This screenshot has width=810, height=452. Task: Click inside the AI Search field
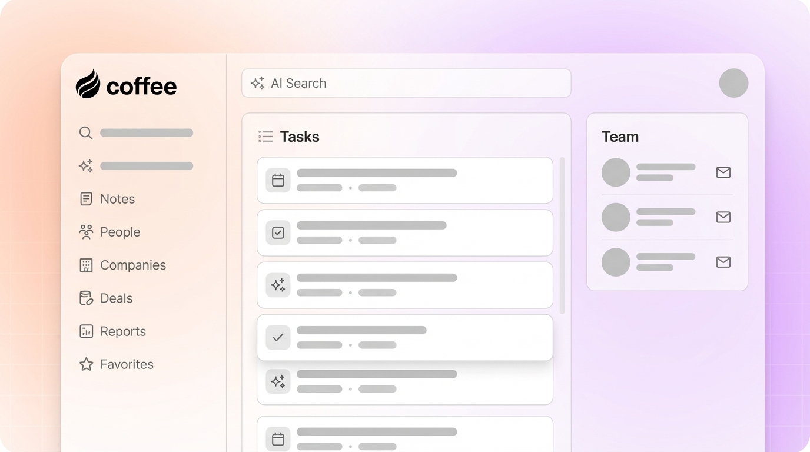point(406,83)
